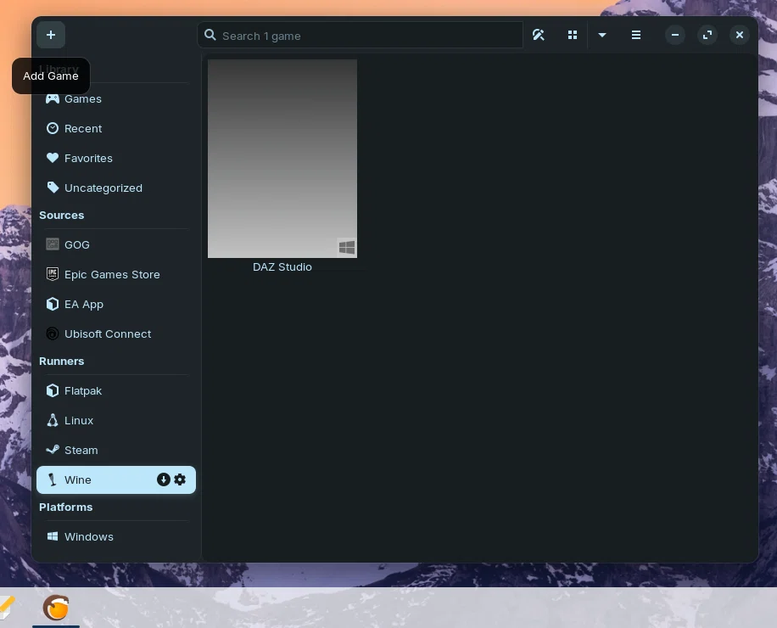Image resolution: width=777 pixels, height=628 pixels.
Task: Click the EA App cube icon
Action: (53, 304)
